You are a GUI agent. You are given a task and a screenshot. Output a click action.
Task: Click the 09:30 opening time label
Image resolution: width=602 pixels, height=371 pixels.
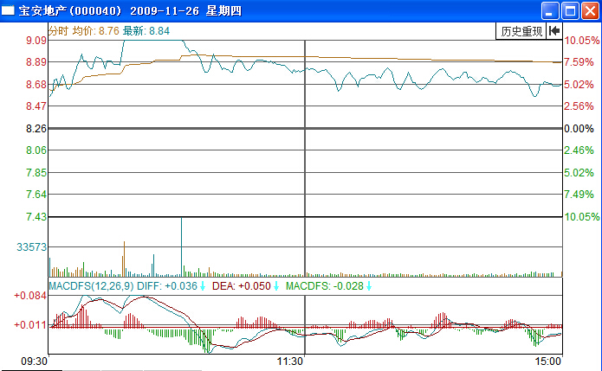coord(35,361)
